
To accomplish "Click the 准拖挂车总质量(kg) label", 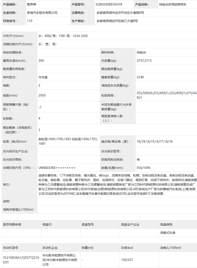I will tap(115, 85).
